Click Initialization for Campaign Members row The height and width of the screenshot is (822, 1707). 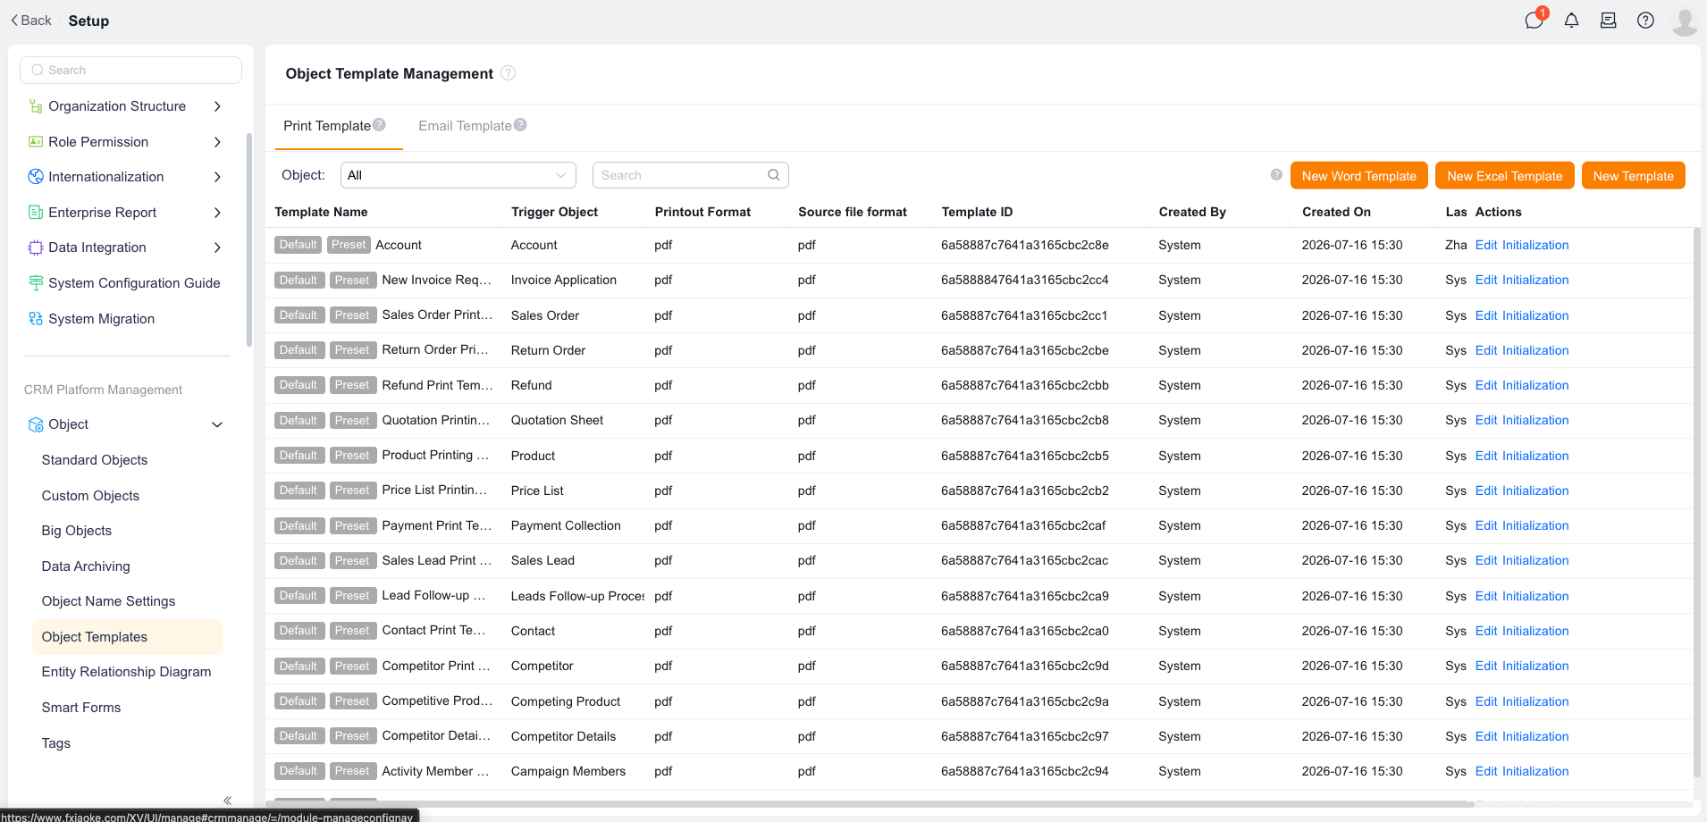pos(1535,771)
